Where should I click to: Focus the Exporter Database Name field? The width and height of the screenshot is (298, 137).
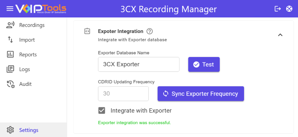tap(138, 65)
